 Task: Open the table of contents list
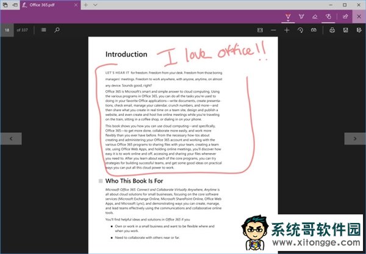(44, 30)
